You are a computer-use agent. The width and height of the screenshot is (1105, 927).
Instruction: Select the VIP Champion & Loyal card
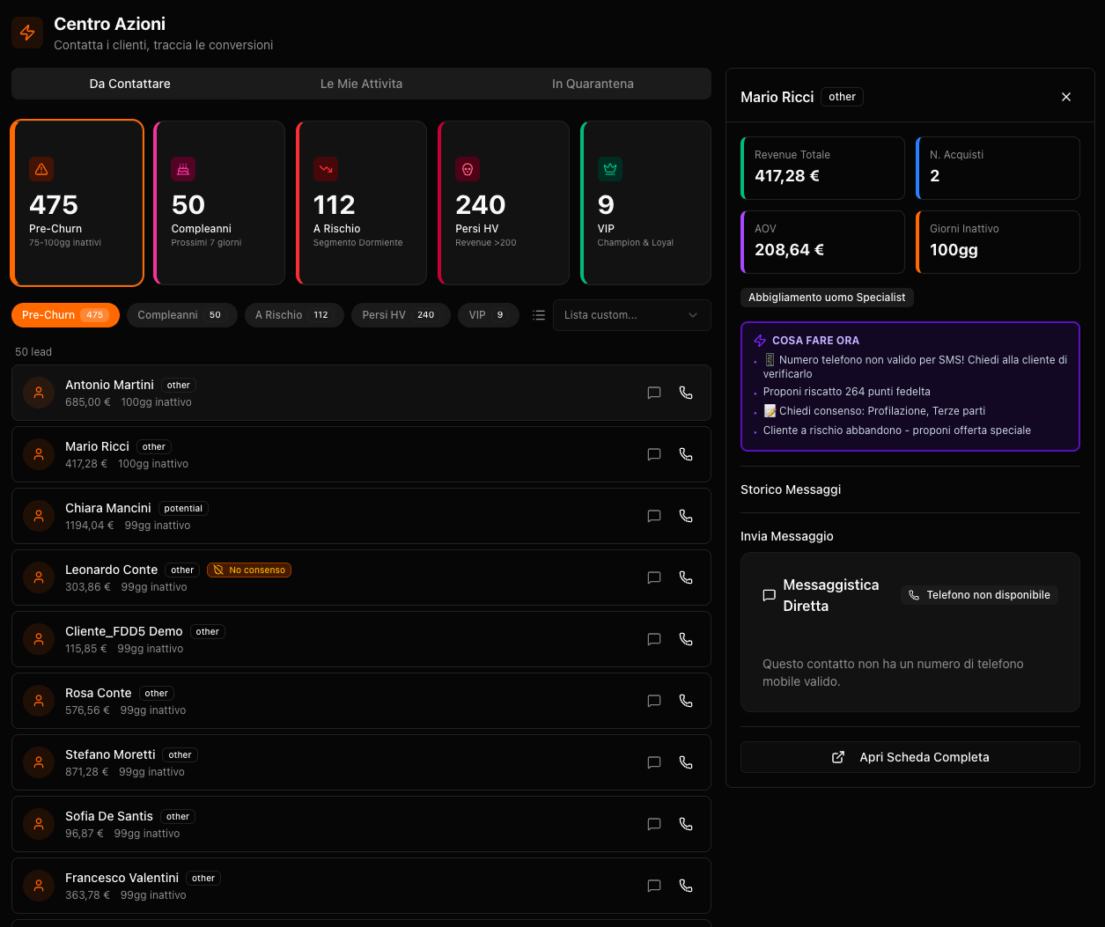pyautogui.click(x=645, y=202)
